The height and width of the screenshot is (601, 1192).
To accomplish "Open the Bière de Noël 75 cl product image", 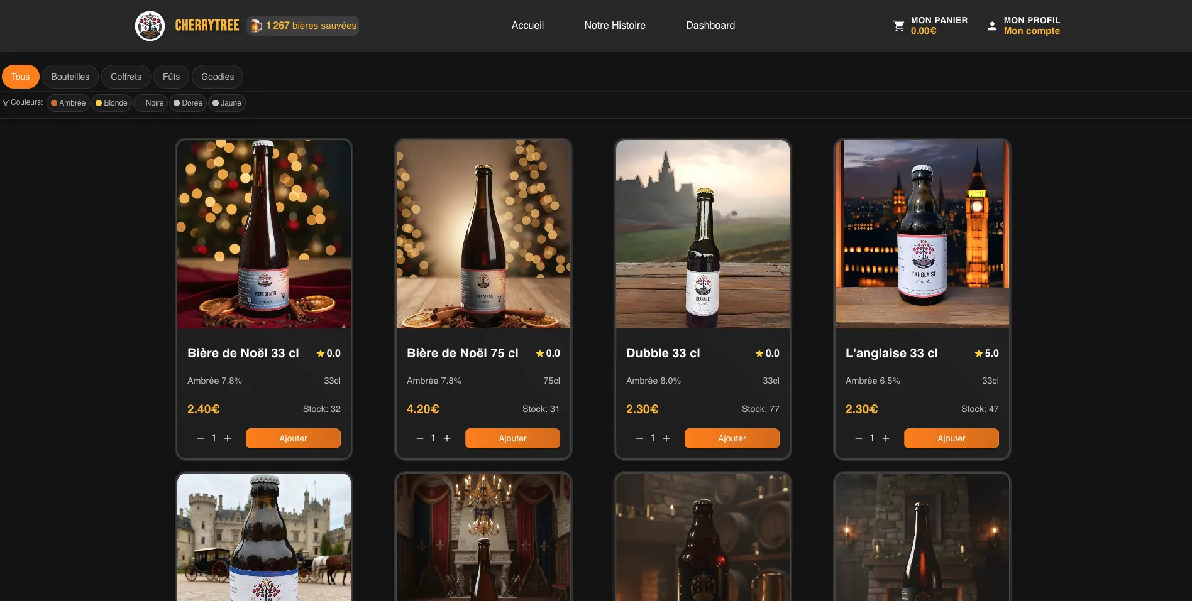I will pyautogui.click(x=483, y=234).
